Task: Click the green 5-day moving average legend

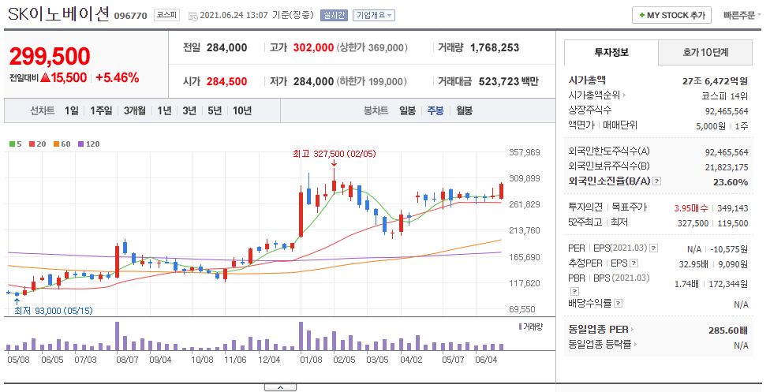Action: click(x=16, y=144)
